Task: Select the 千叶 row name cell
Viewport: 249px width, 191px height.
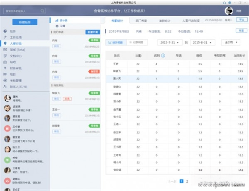Action: click(116, 64)
